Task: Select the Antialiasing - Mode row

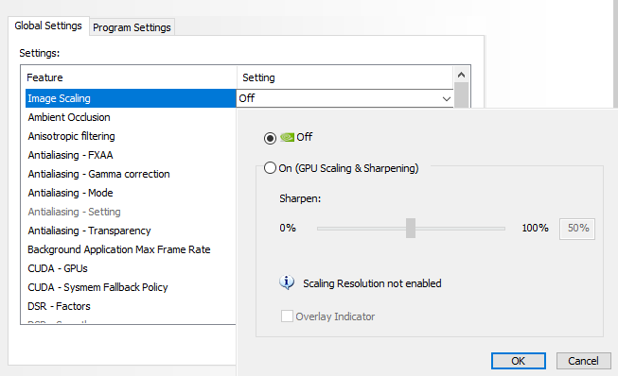Action: click(131, 193)
